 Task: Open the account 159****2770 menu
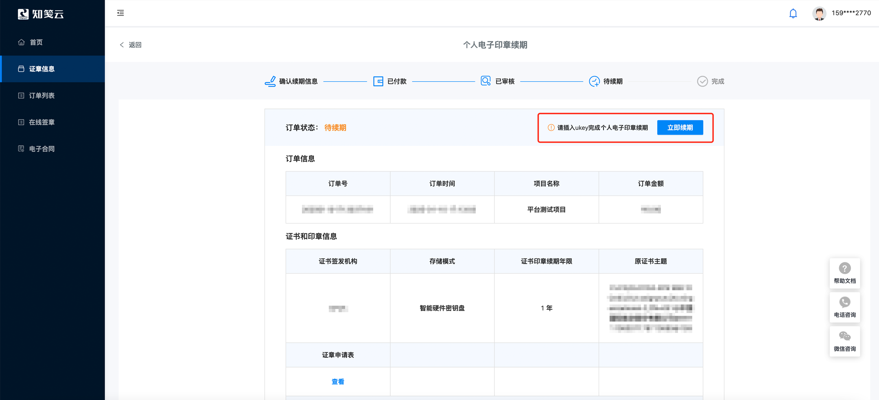click(851, 13)
